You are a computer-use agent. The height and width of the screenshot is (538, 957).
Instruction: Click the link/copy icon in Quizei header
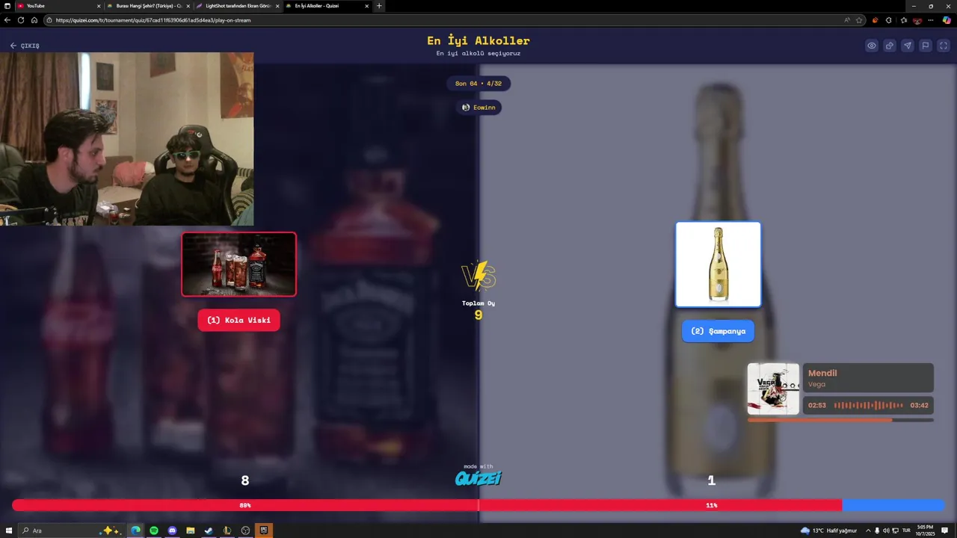click(x=890, y=46)
